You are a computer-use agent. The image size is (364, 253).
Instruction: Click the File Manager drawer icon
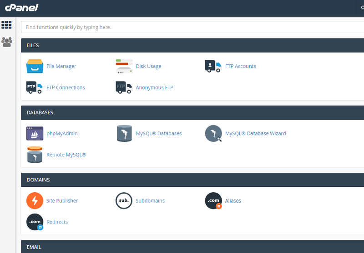[35, 66]
